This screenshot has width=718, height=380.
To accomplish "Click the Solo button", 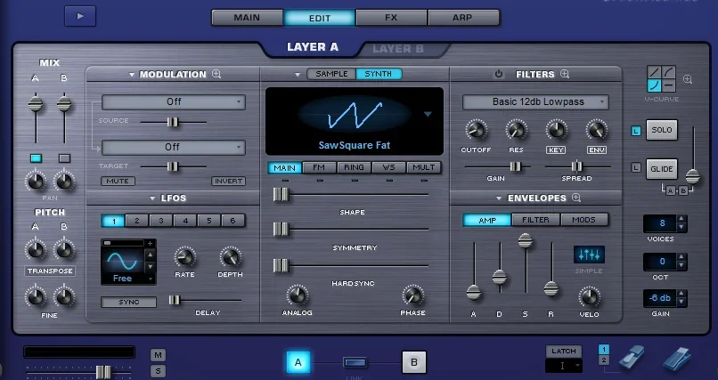I will pos(662,130).
